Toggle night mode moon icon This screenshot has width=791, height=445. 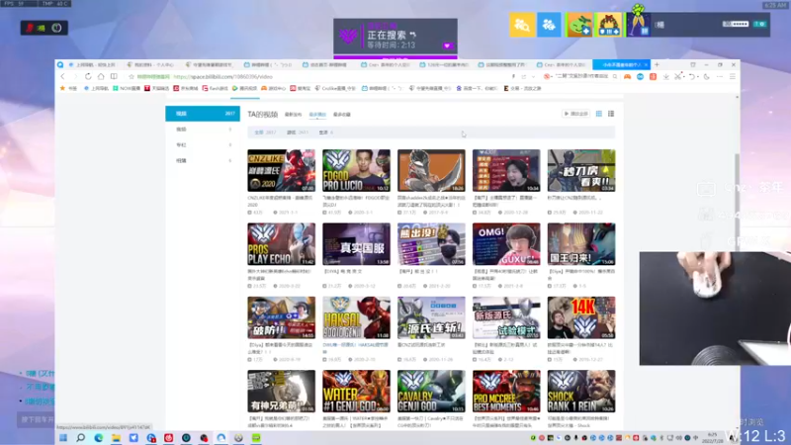(706, 77)
